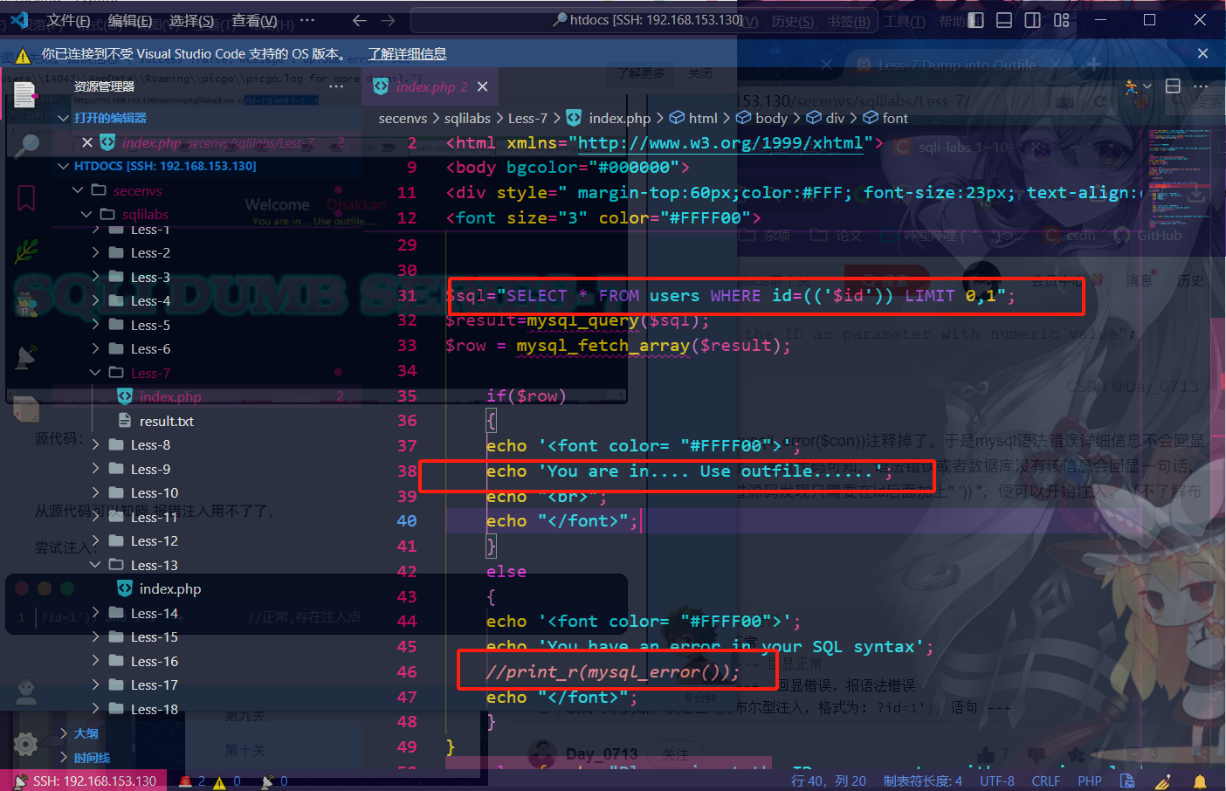Open the 编辑(E) menu
1226x791 pixels.
pos(130,20)
